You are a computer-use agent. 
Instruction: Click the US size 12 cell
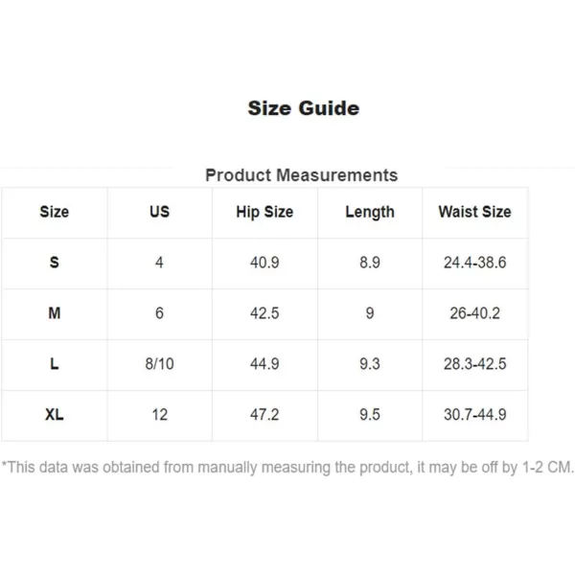tap(159, 415)
